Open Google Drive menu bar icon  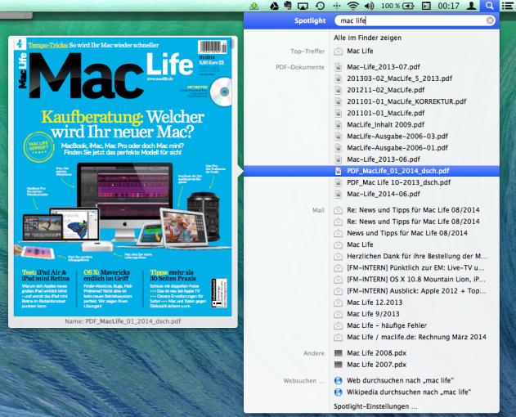click(x=274, y=6)
